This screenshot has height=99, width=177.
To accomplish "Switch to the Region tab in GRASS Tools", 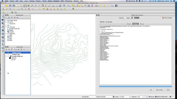I will pyautogui.click(x=128, y=18).
